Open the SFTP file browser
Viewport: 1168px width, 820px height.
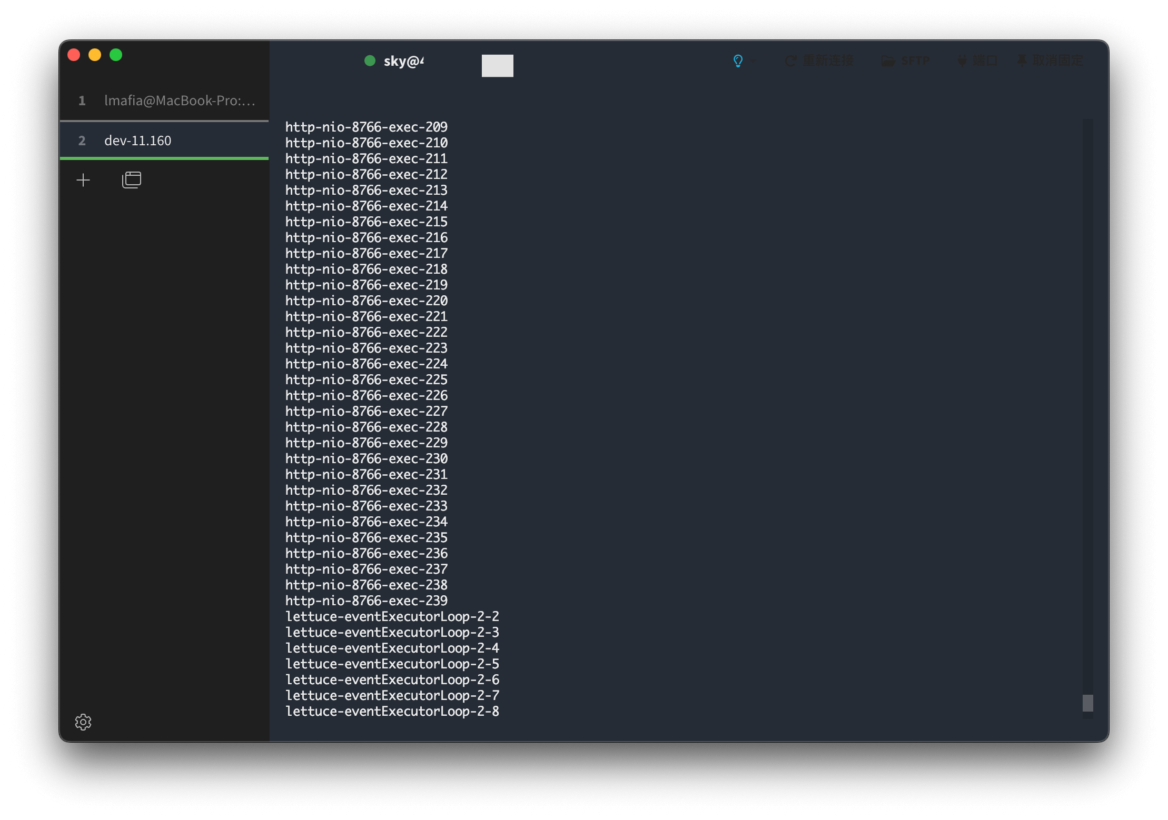915,61
